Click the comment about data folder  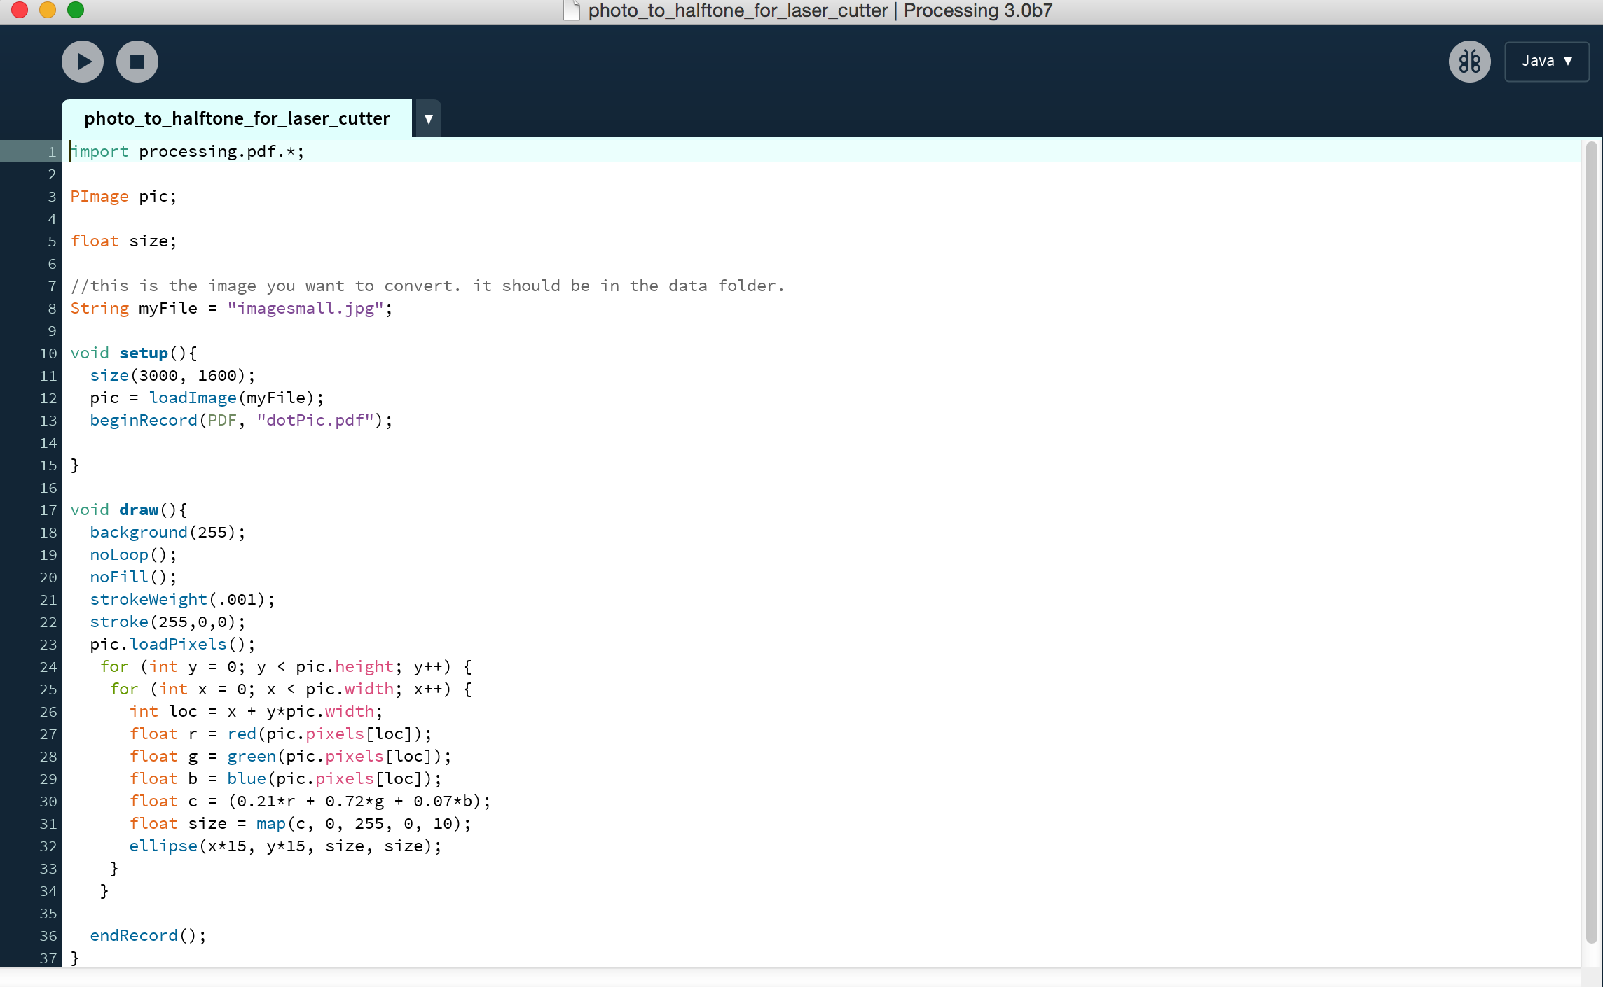coord(427,286)
